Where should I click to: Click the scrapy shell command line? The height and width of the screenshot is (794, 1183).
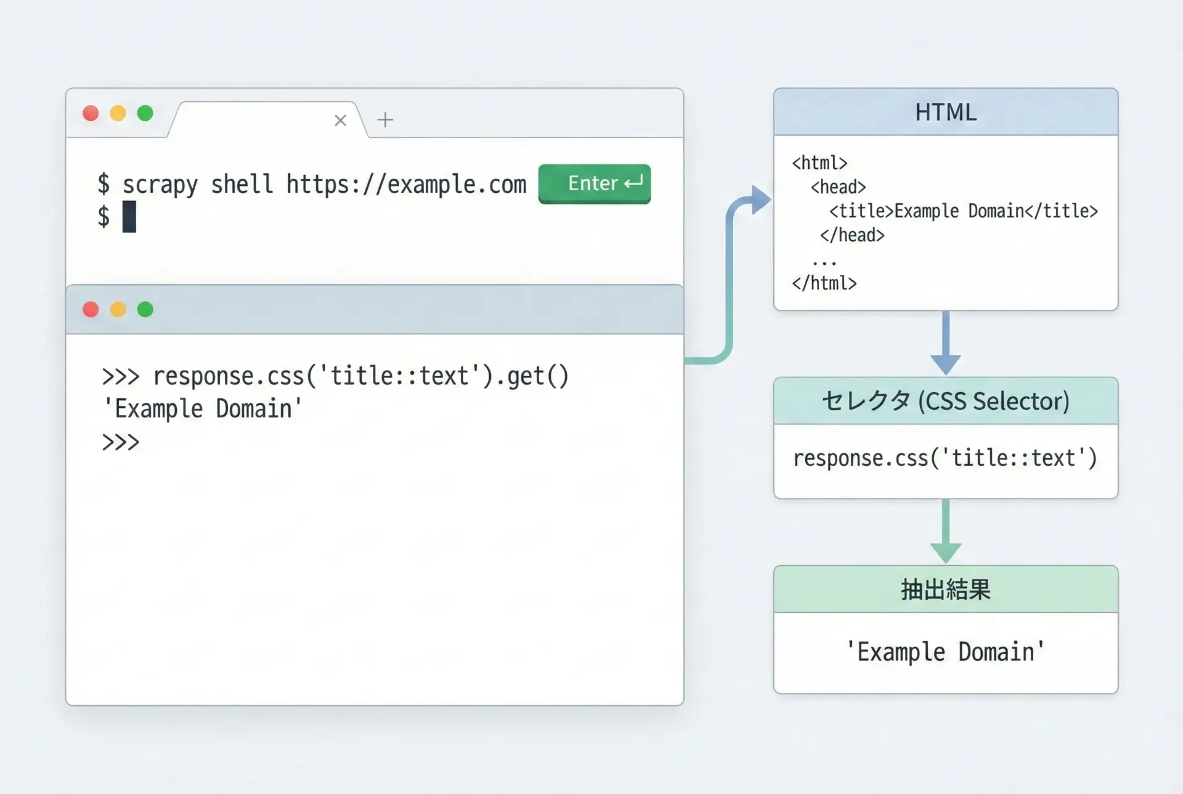(x=312, y=184)
